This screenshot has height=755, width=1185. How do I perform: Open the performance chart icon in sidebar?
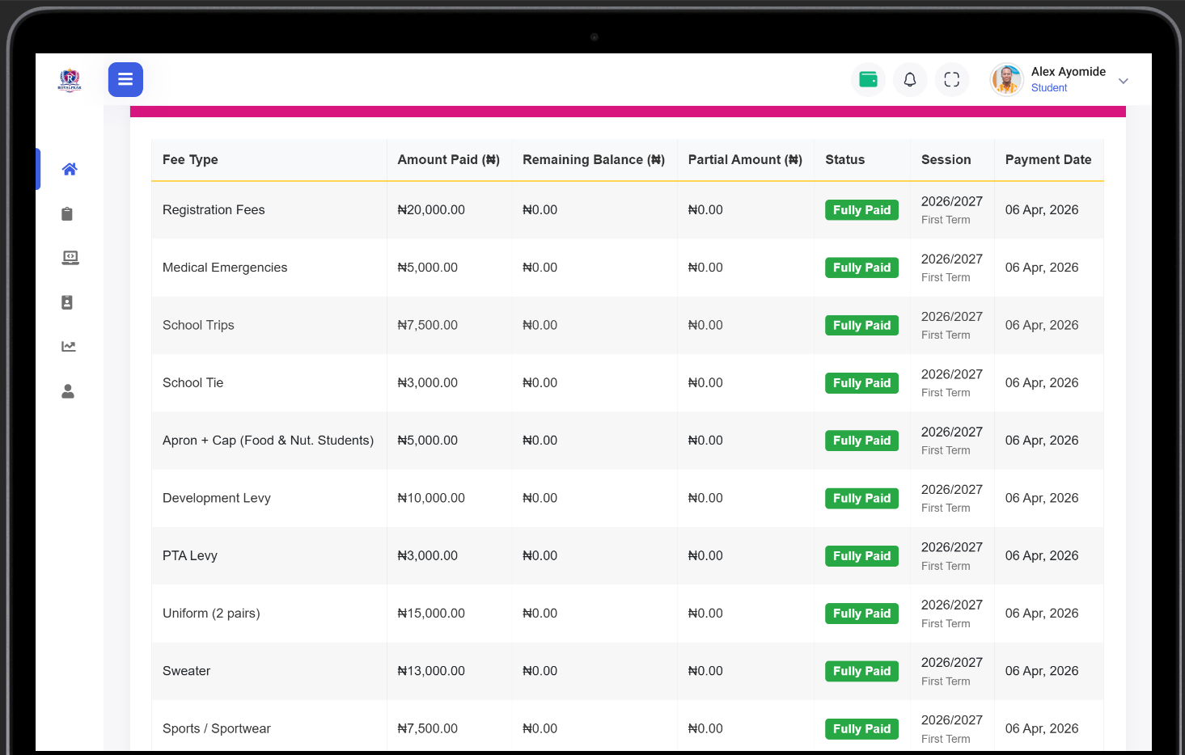(68, 346)
